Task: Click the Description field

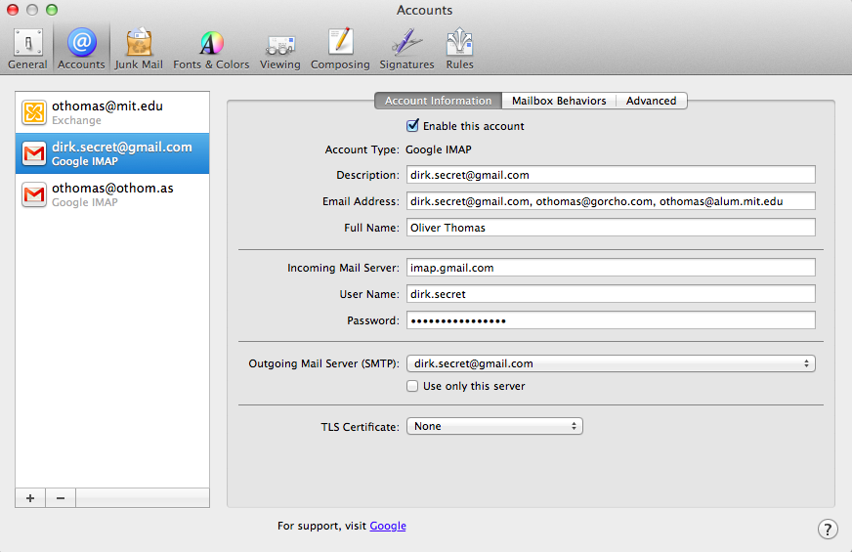Action: pyautogui.click(x=611, y=175)
